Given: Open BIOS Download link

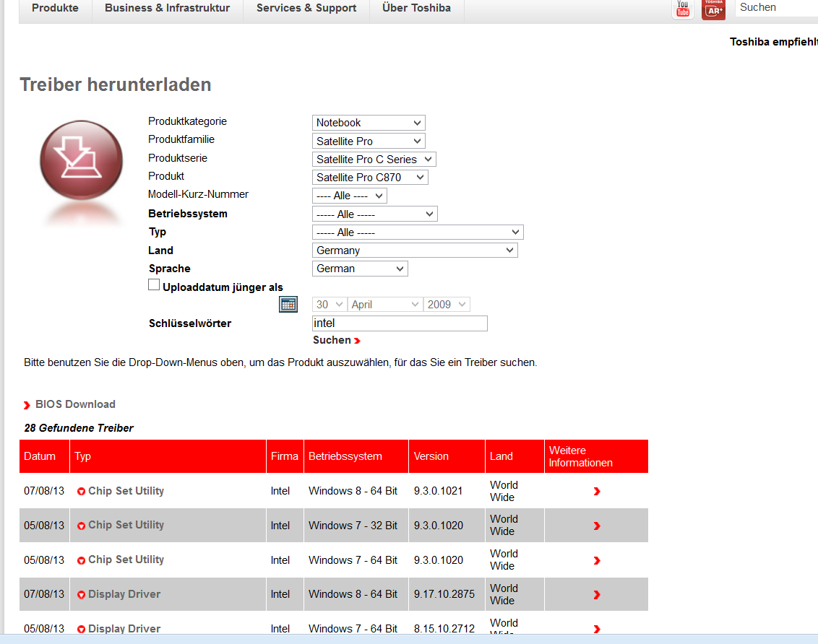Looking at the screenshot, I should (x=75, y=404).
